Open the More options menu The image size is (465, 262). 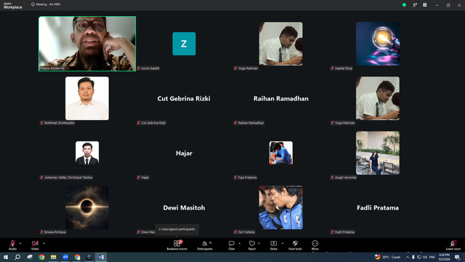315,245
